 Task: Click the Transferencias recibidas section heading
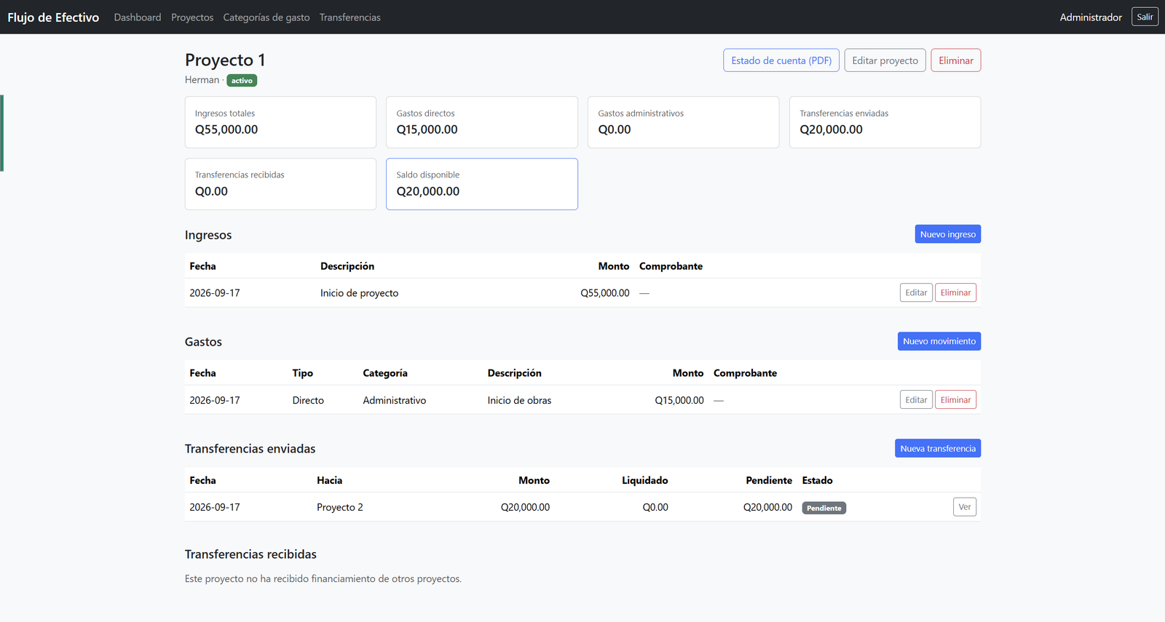click(x=250, y=554)
